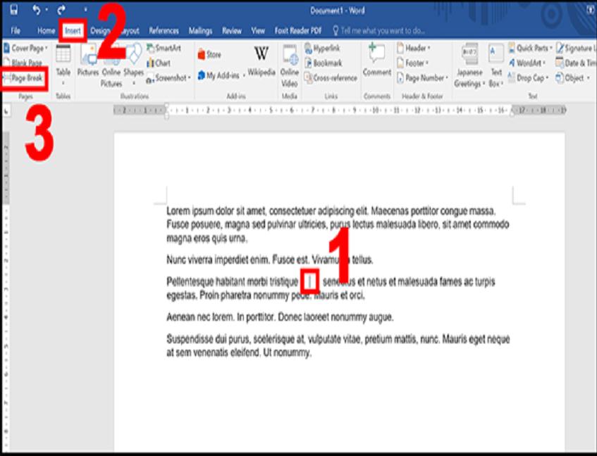Click the horizontal ruler's first line indent marker
597x456 pixels.
click(166, 106)
